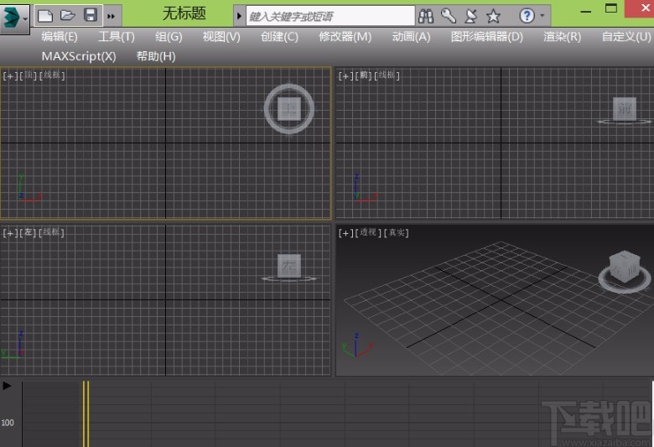Screen dimensions: 654x447
Task: Open the 自定义(U) menu
Action: (x=626, y=37)
